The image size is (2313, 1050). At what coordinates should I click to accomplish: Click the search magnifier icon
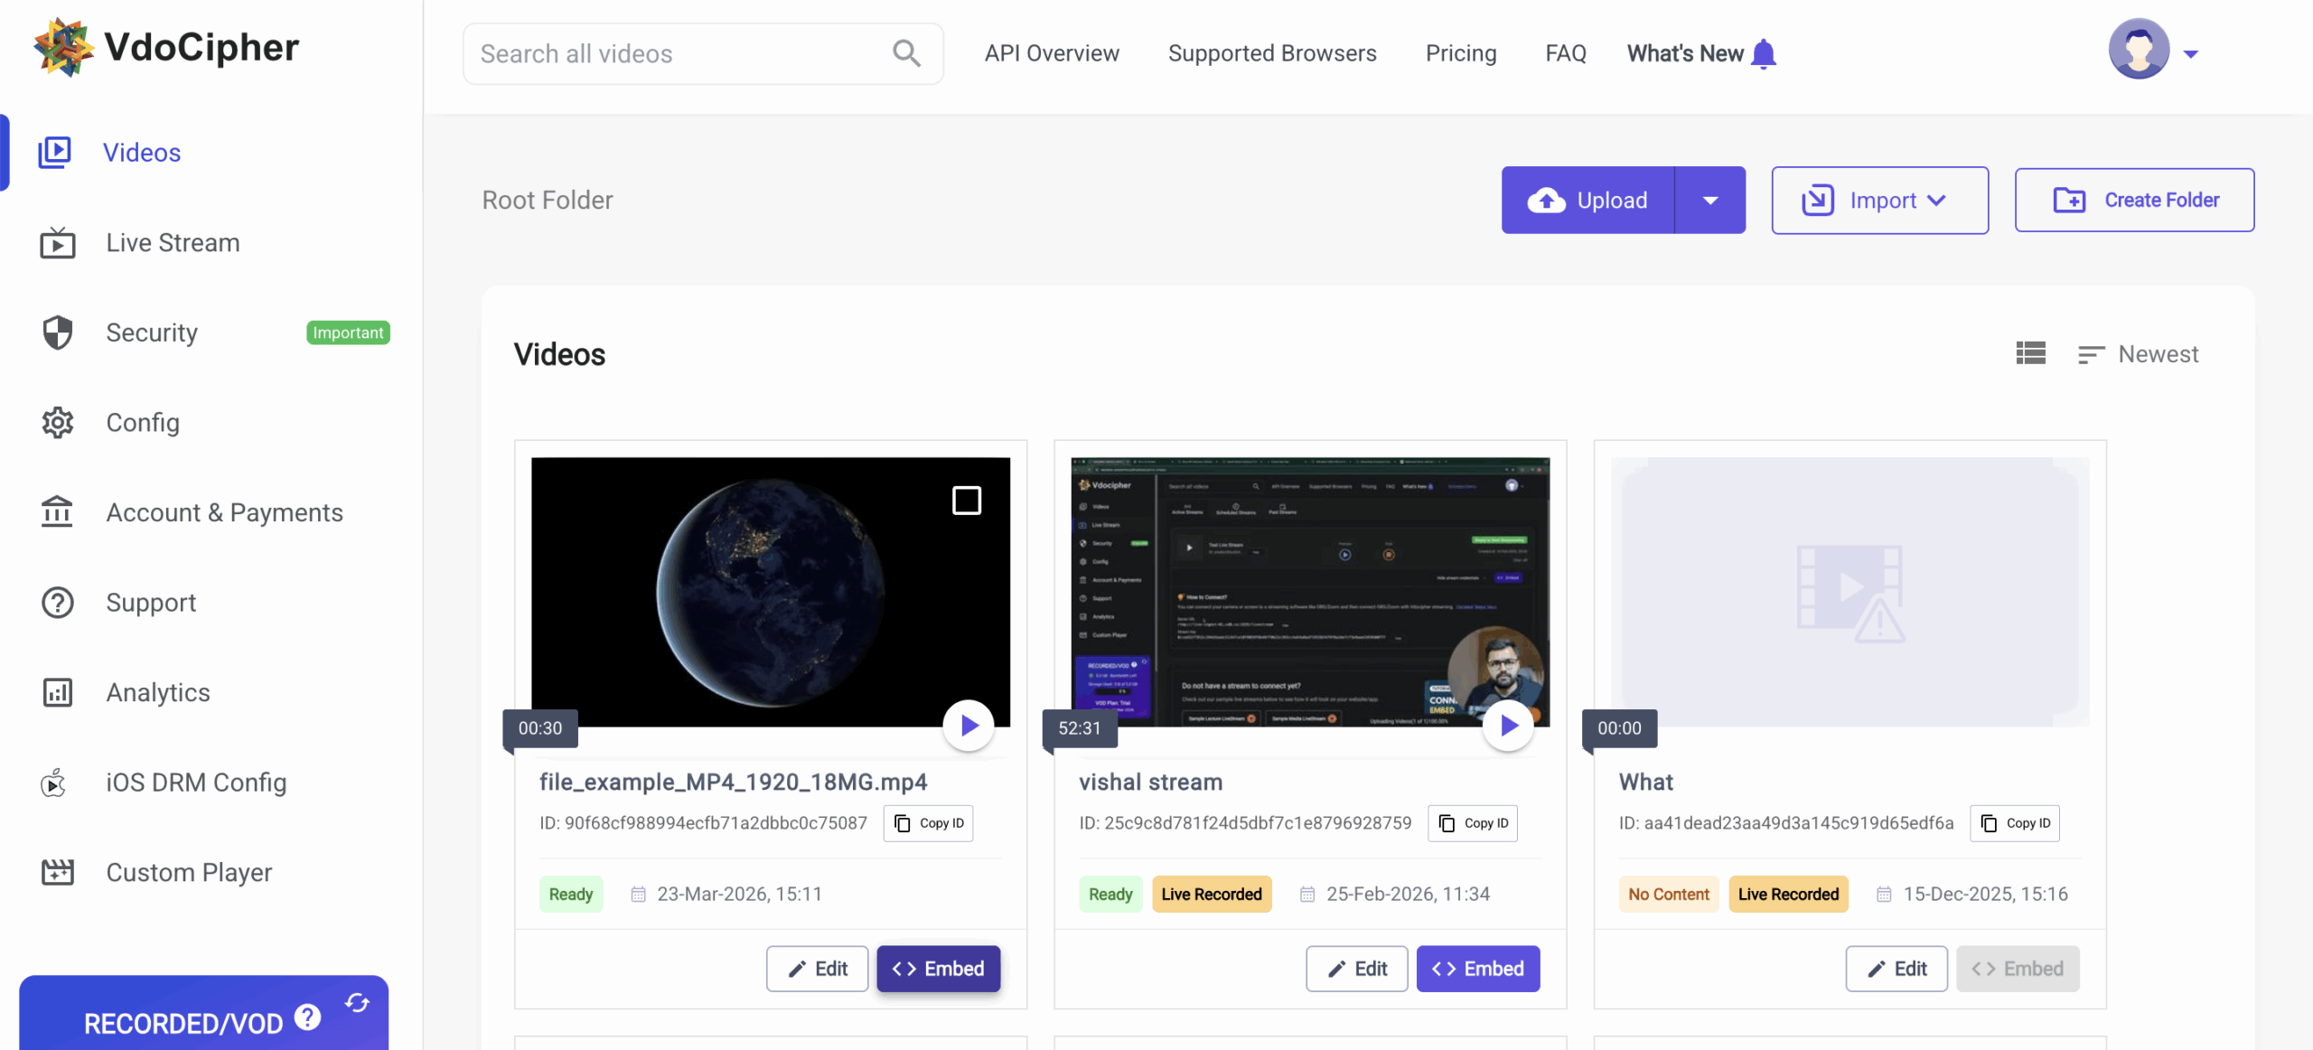tap(906, 53)
